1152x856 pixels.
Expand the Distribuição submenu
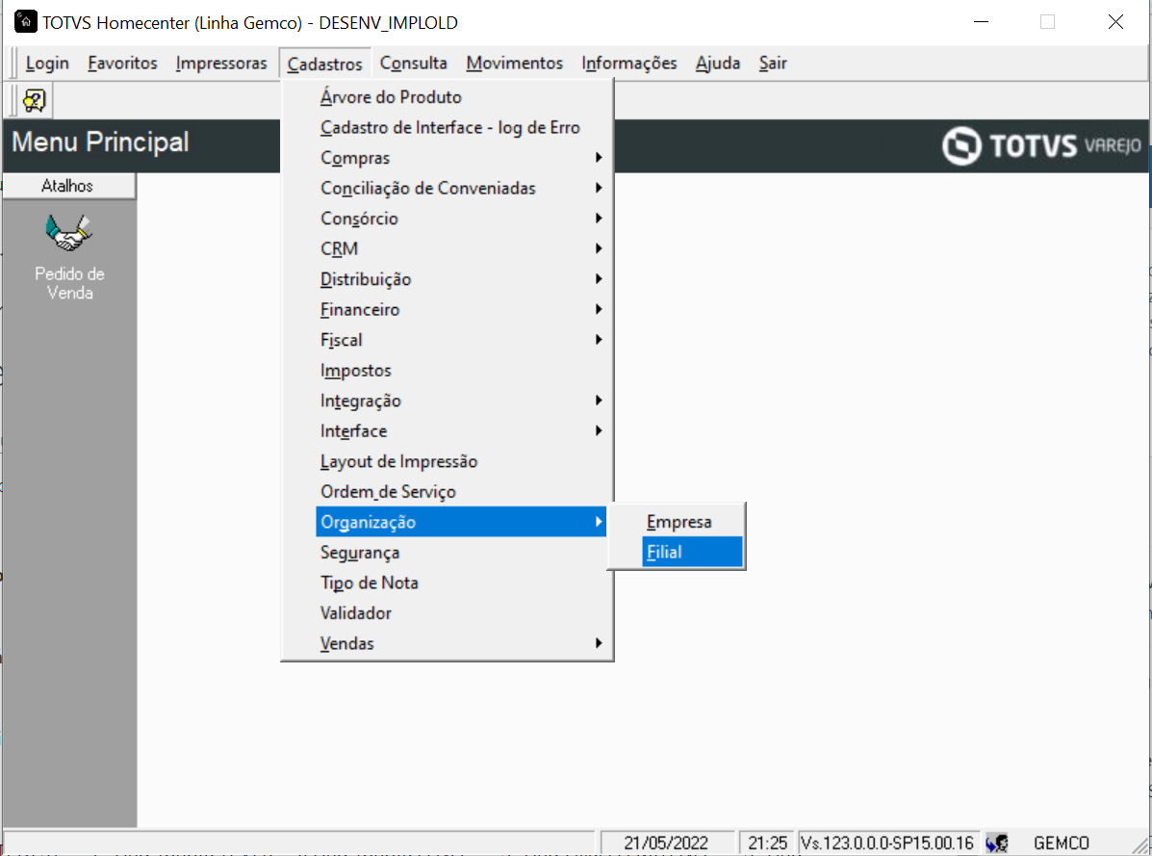pyautogui.click(x=461, y=279)
